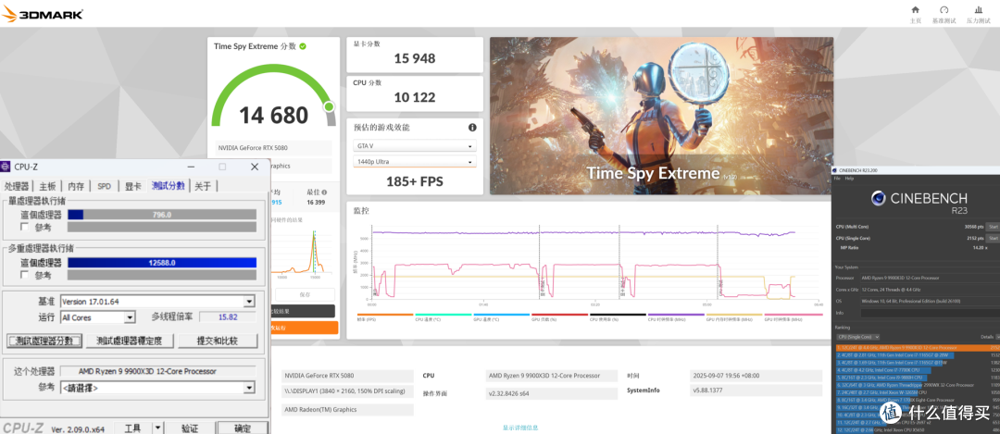Image resolution: width=1000 pixels, height=434 pixels.
Task: Click the 測試處理器穩定度 button
Action: (x=130, y=341)
